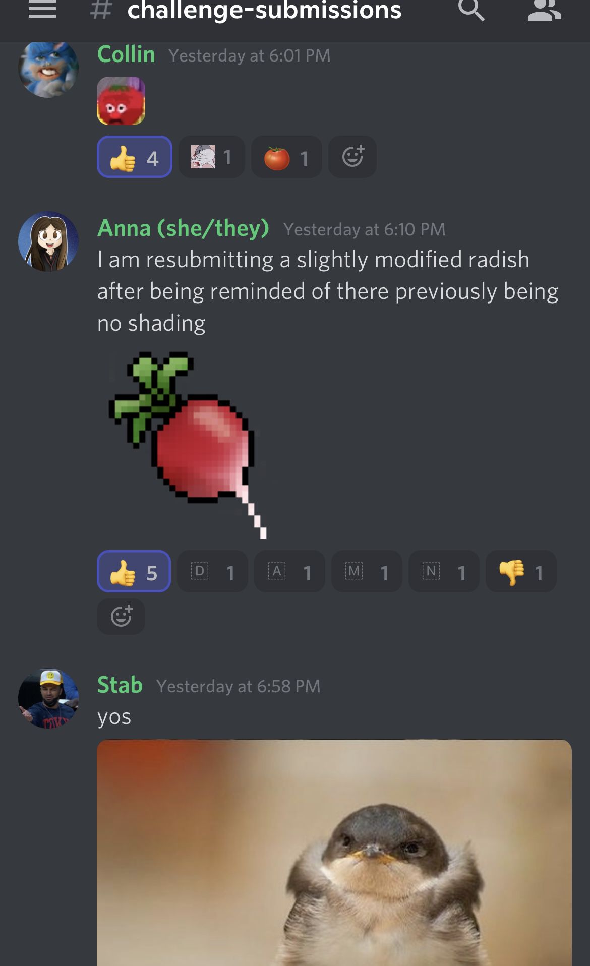Open the bird photo attachment
This screenshot has width=590, height=966.
334,853
